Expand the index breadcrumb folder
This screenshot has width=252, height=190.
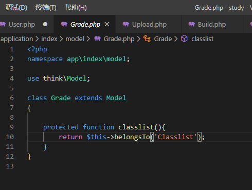coord(49,39)
